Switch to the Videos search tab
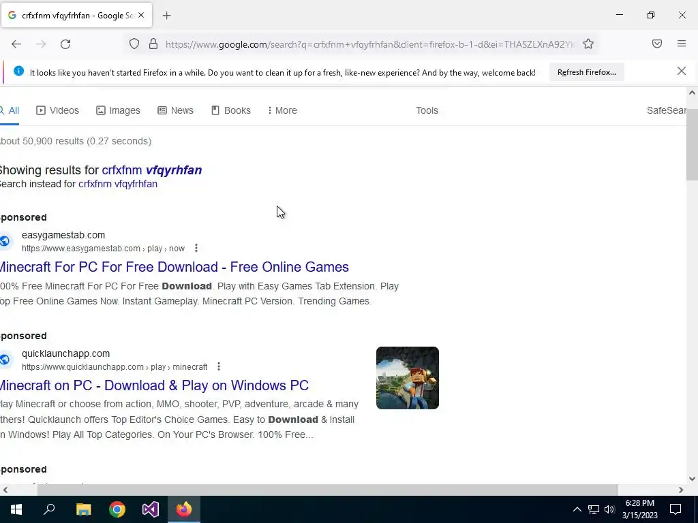The image size is (698, 523). point(57,110)
